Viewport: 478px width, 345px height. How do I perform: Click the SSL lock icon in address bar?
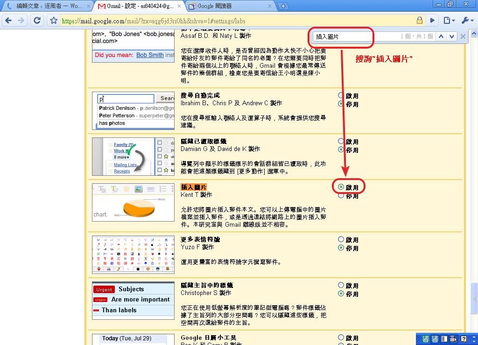click(420, 21)
